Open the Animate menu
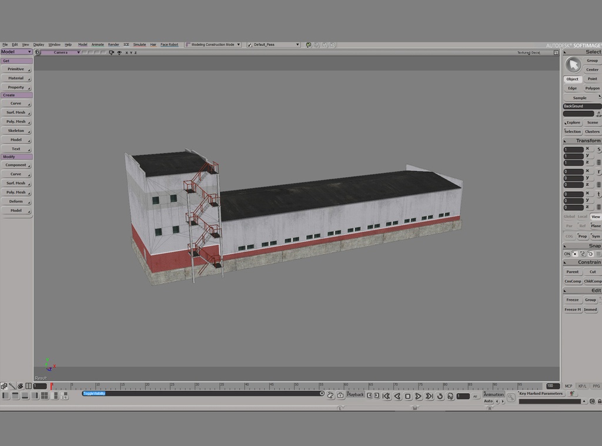Screen dimensions: 602x446 tap(98, 44)
